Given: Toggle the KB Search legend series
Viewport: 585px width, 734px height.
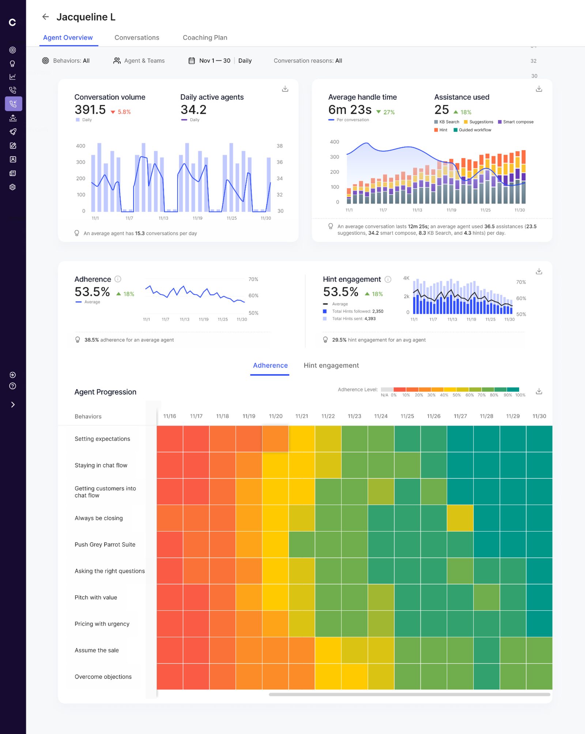Looking at the screenshot, I should [x=446, y=122].
